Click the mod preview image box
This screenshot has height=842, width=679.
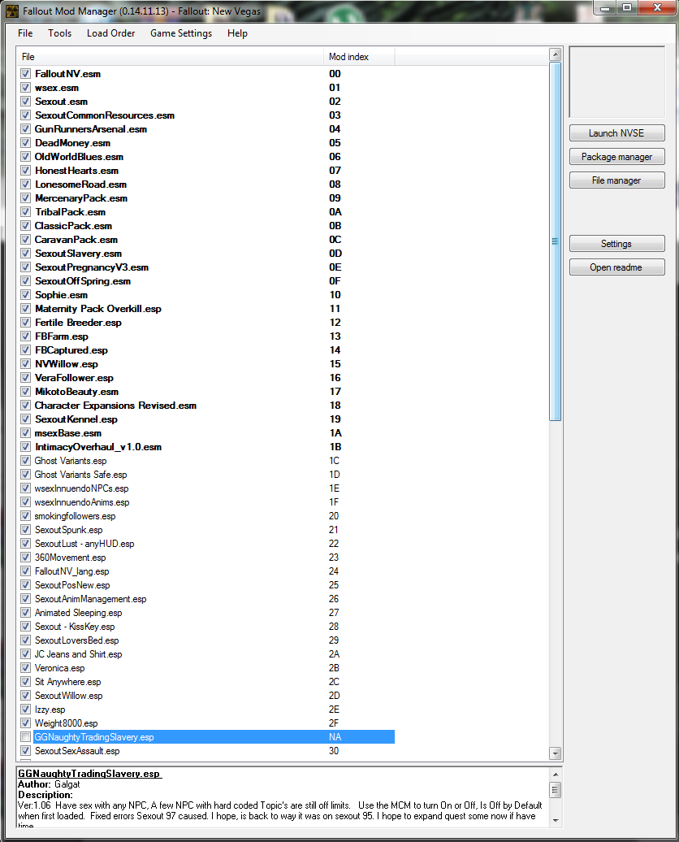point(616,81)
